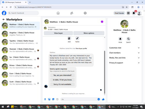
Task: Focus the Search Facebook field
Action: tap(23, 13)
